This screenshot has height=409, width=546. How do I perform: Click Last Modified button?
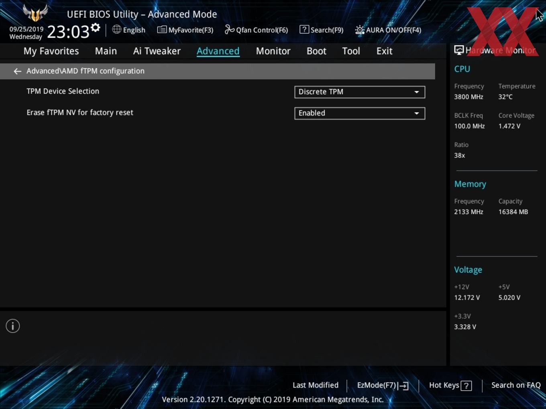point(316,385)
